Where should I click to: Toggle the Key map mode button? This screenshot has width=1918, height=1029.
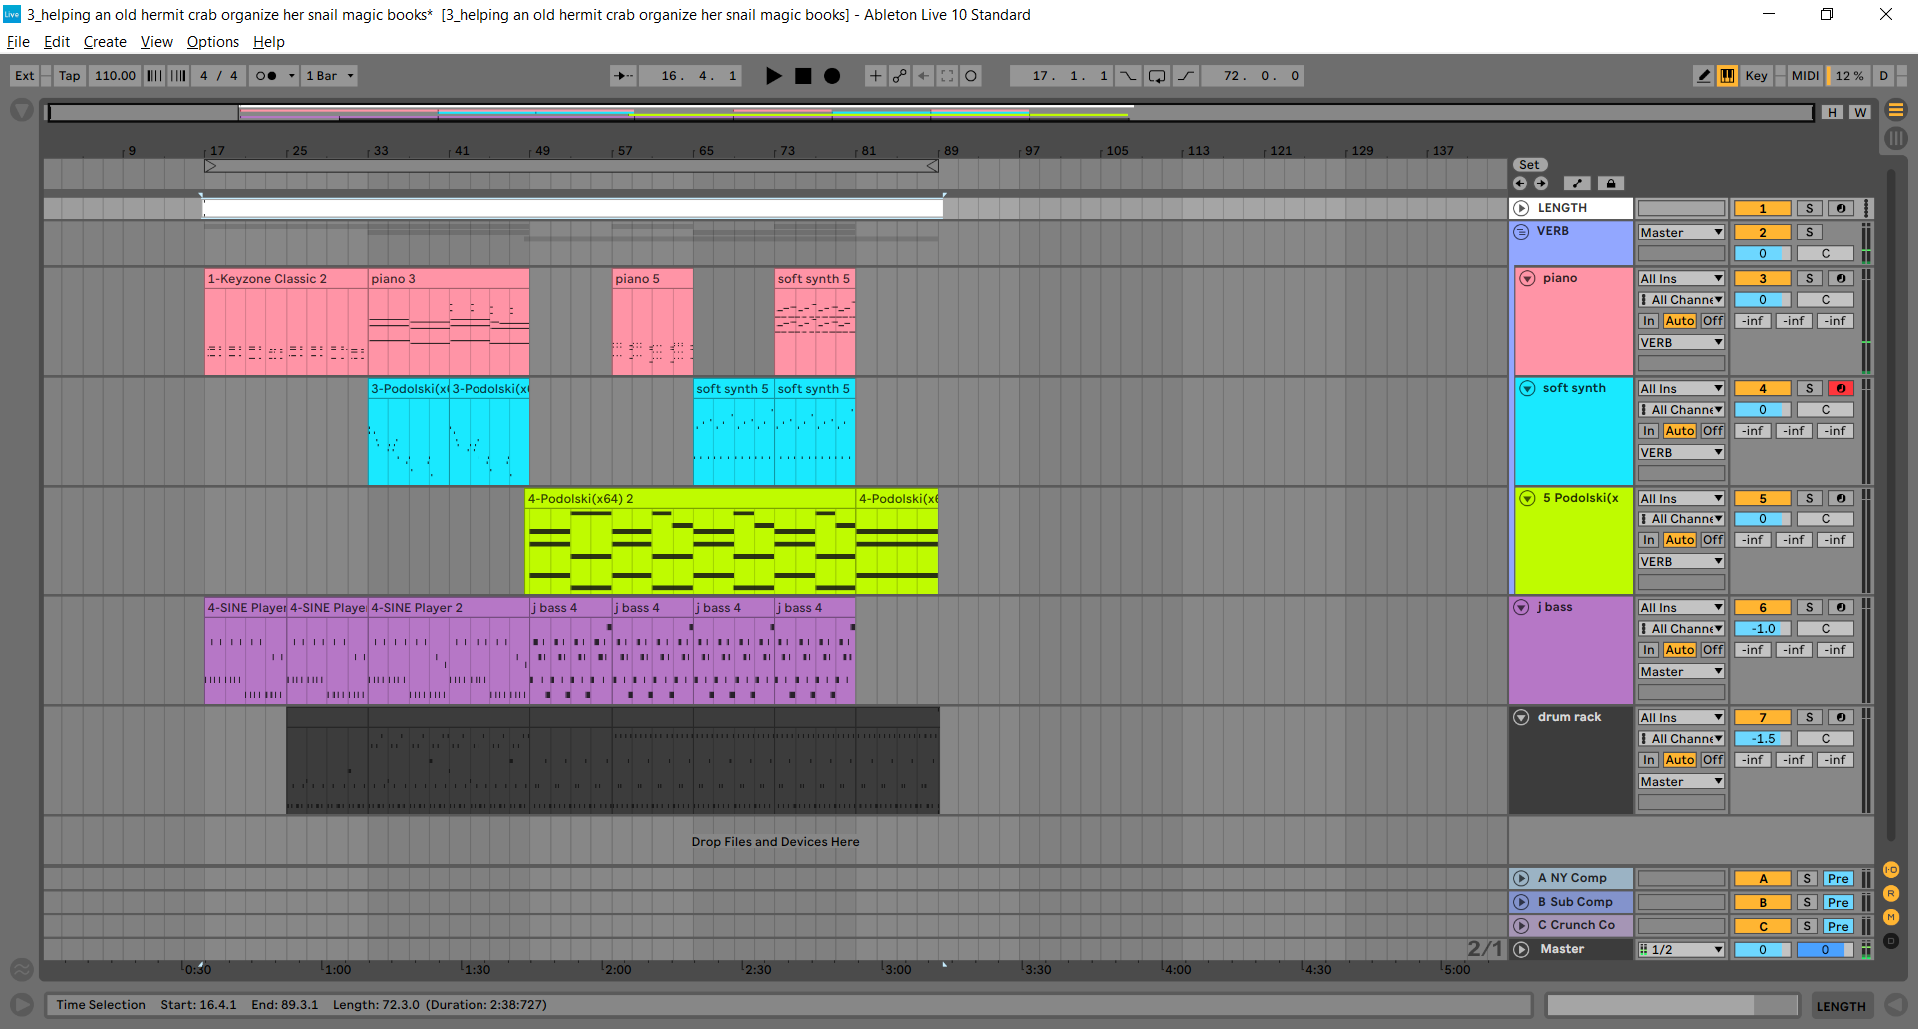[1756, 76]
